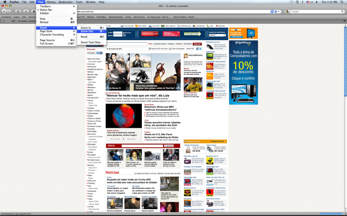The height and width of the screenshot is (216, 347).
Task: Click the browser Forward arrow button
Action: 9,11
